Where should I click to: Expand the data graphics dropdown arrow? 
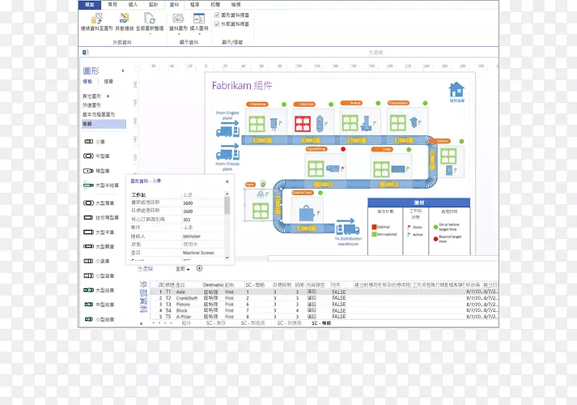[x=179, y=34]
